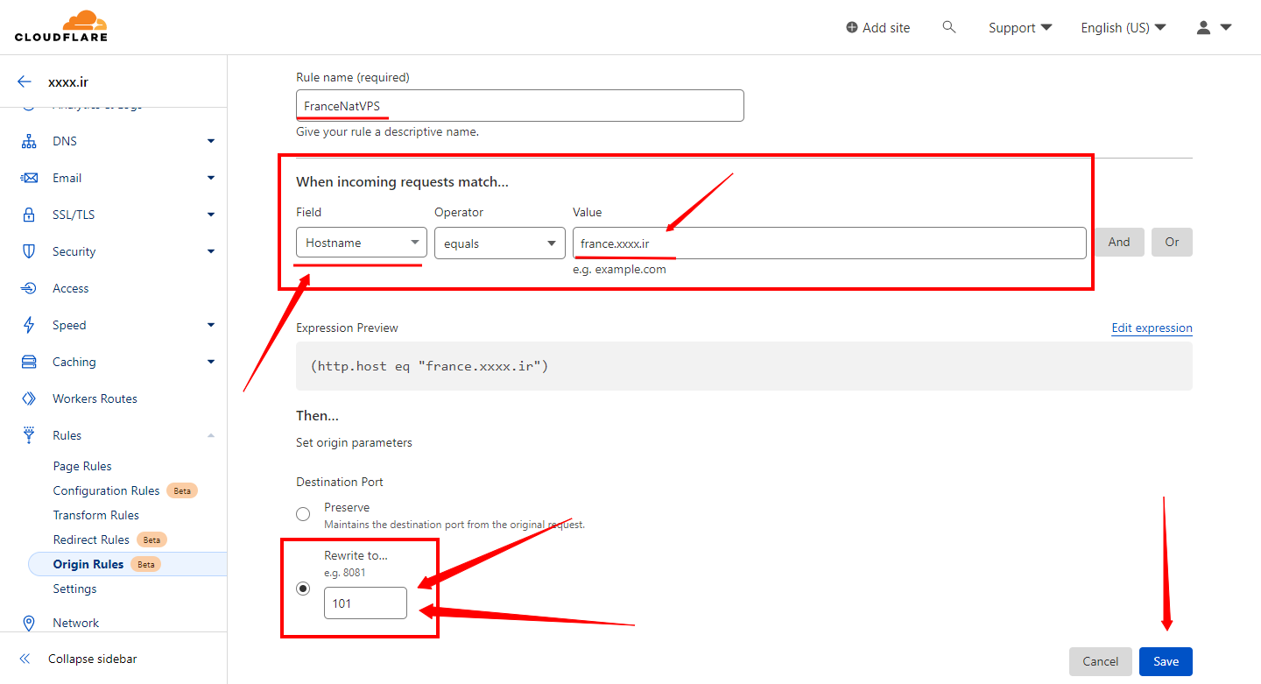The height and width of the screenshot is (684, 1261).
Task: Open Rules Settings in the sidebar
Action: 74,589
